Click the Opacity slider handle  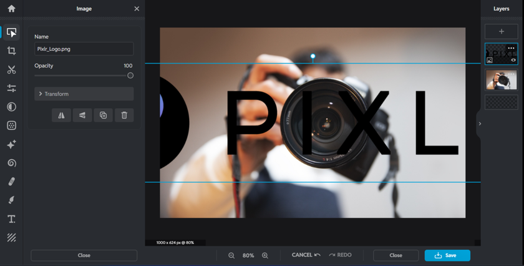point(130,76)
